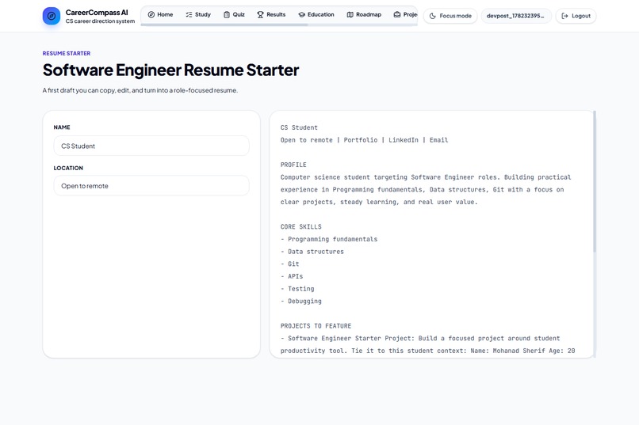Click the '- APIs' skill line
The image size is (639, 425).
292,276
